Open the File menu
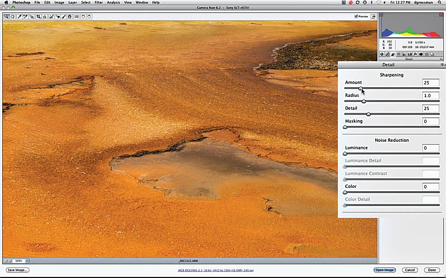The image size is (446, 278). coord(37,3)
